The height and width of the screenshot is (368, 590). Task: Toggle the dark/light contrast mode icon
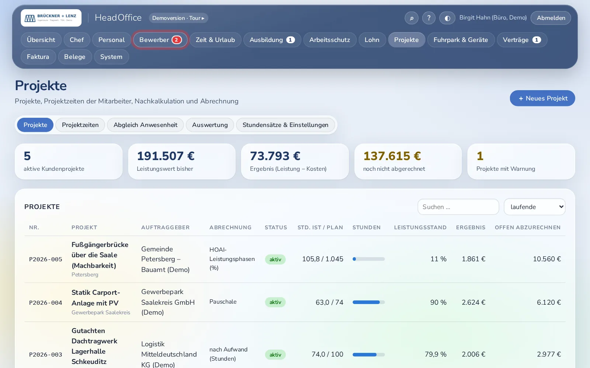[447, 18]
